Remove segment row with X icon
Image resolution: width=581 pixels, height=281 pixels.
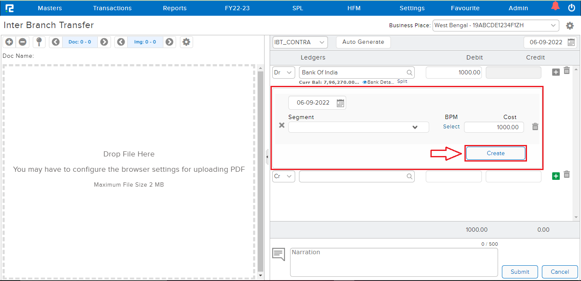coord(282,125)
